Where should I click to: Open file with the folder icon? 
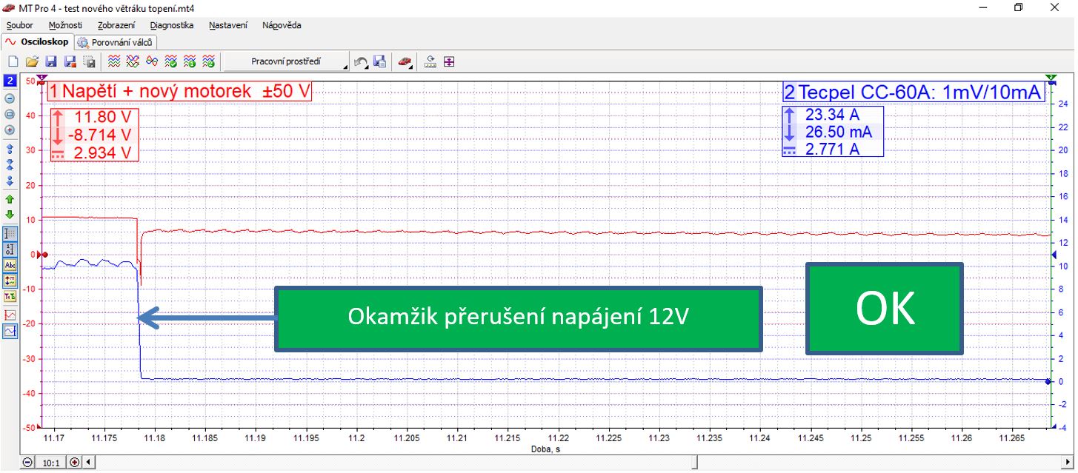pos(32,62)
